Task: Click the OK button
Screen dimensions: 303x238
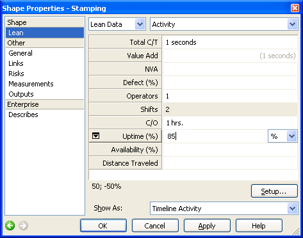Action: click(x=103, y=226)
